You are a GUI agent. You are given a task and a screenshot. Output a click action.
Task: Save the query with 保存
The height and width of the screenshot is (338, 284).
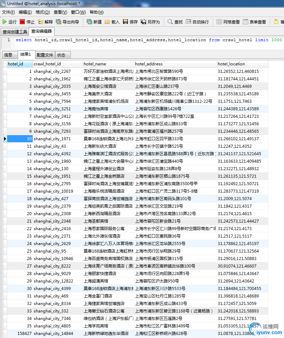coord(130,22)
